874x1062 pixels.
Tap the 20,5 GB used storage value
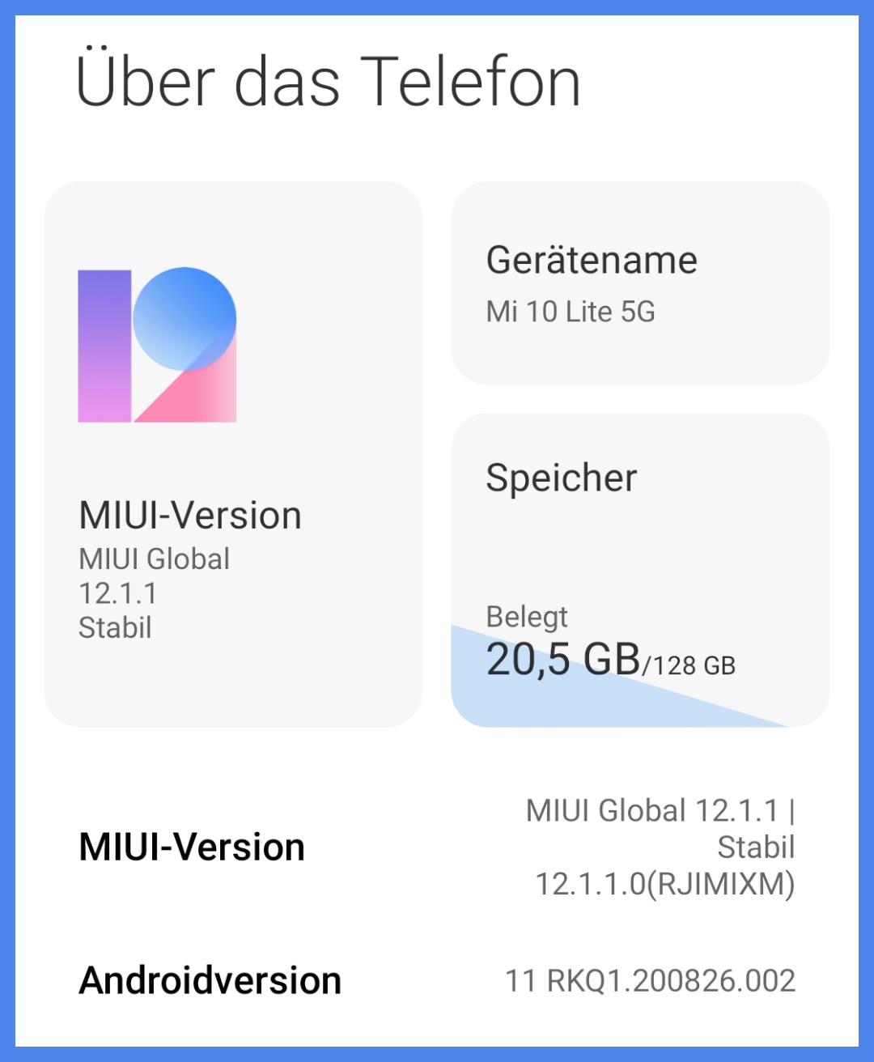click(563, 659)
